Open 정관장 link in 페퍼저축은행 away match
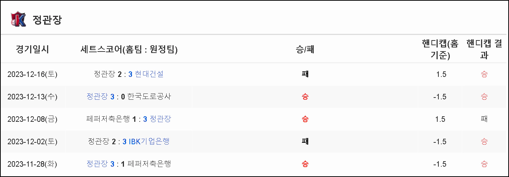509x177 pixels. point(160,119)
